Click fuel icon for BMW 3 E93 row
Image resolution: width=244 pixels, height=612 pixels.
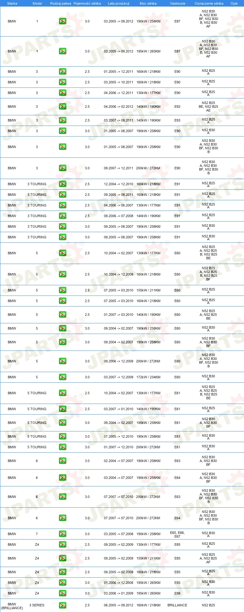pos(62,120)
